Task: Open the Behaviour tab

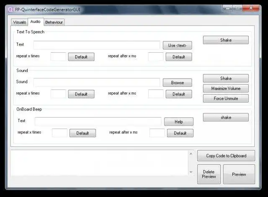Action: (x=54, y=22)
